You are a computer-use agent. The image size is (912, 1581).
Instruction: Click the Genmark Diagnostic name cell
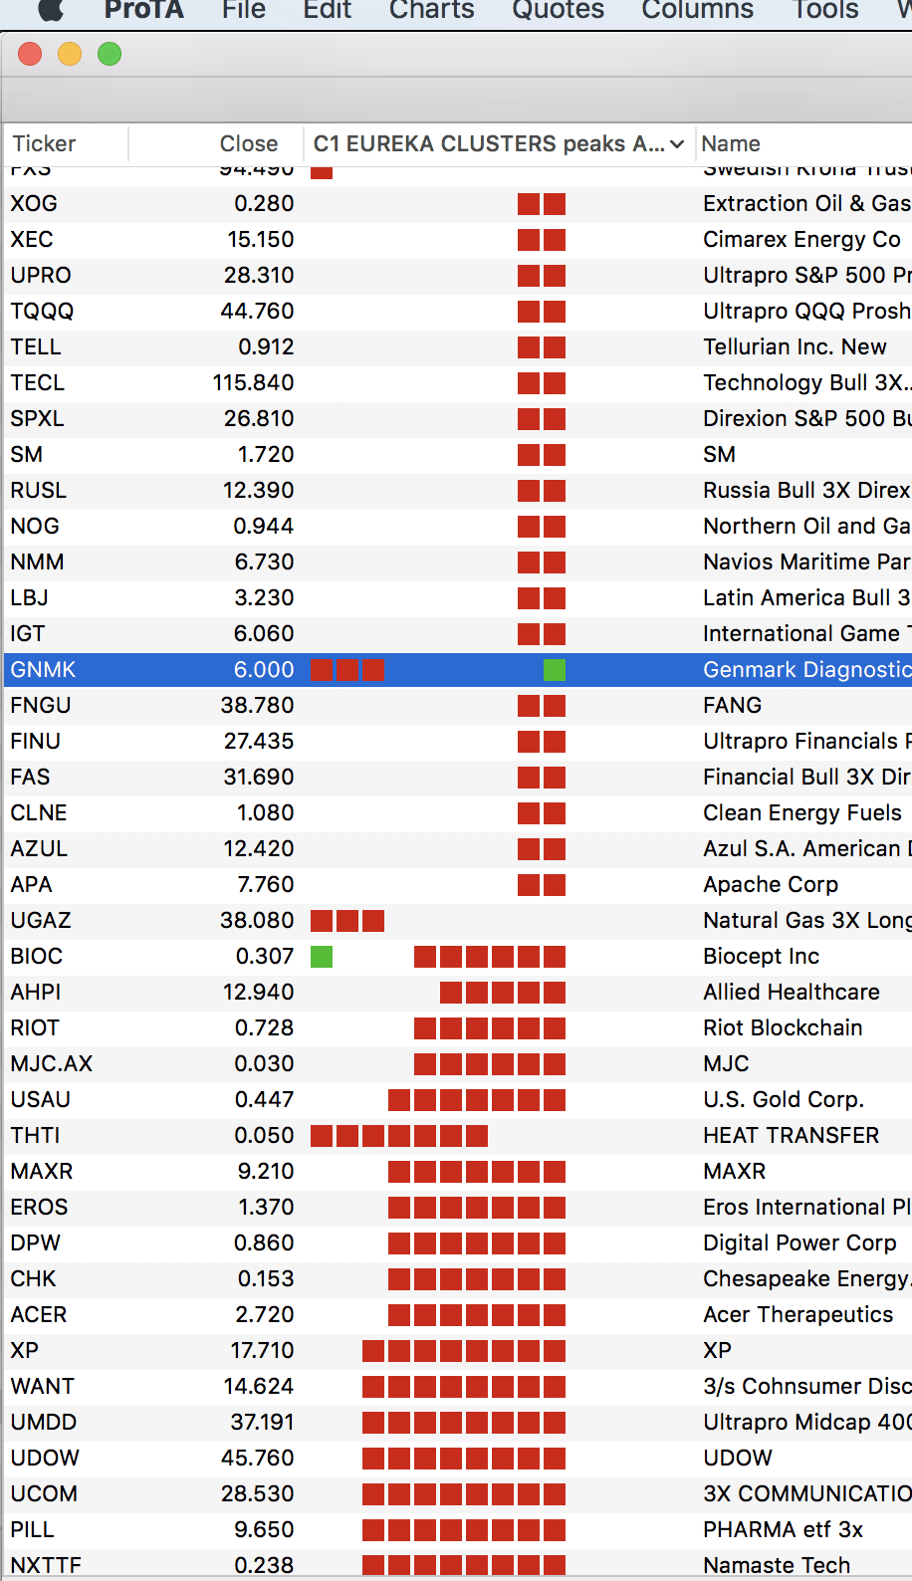(806, 669)
